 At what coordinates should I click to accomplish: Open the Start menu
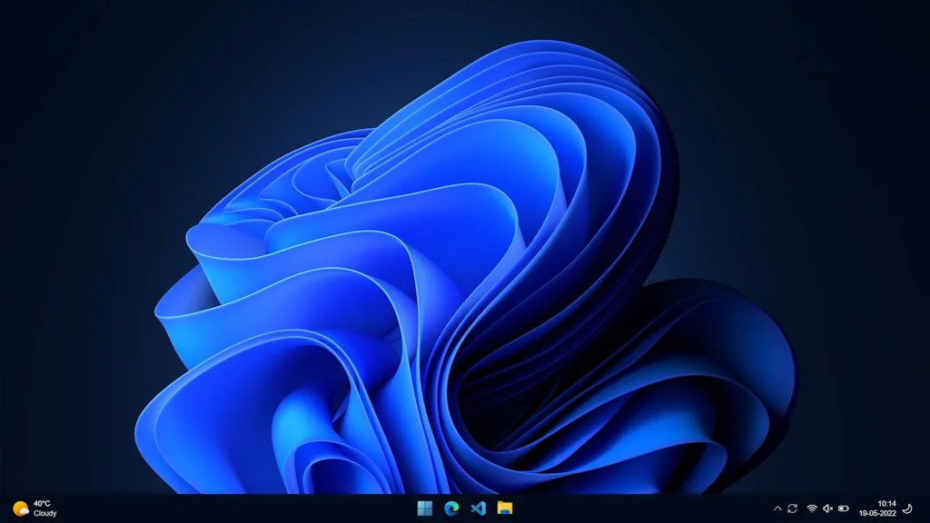click(425, 508)
